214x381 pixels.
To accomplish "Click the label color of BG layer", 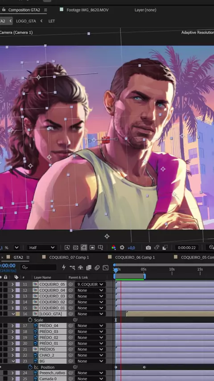I will click(x=18, y=361).
